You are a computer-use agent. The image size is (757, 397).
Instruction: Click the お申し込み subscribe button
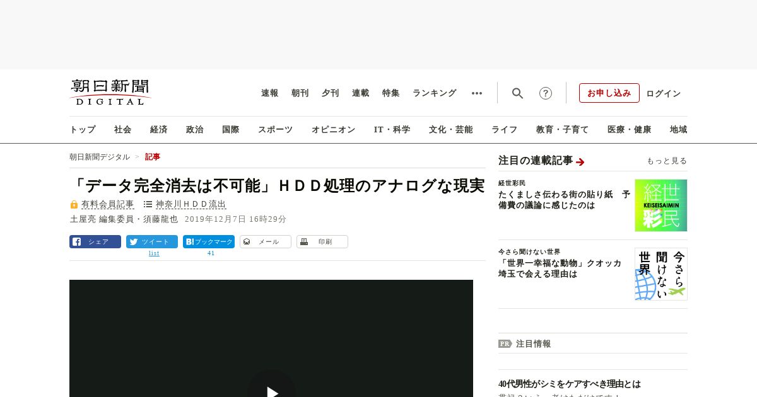(x=609, y=93)
